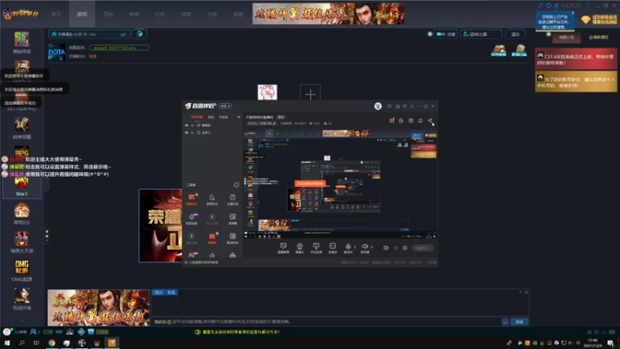Screen dimensions: 620x349
Task: Open the mode dropdown pill beside 直播伴侣 logo
Action: pyautogui.click(x=226, y=106)
